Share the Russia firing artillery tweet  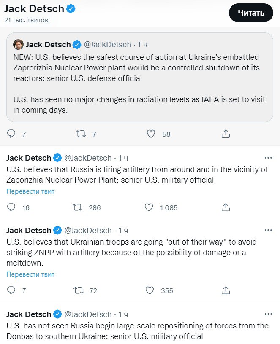tap(226, 207)
